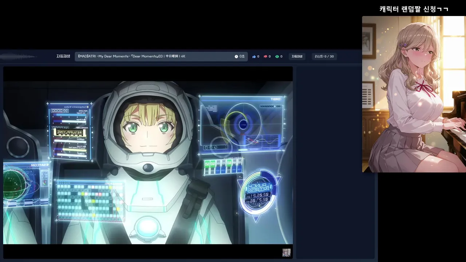The width and height of the screenshot is (466, 262).
Task: Click the clock timer icon
Action: click(x=236, y=56)
